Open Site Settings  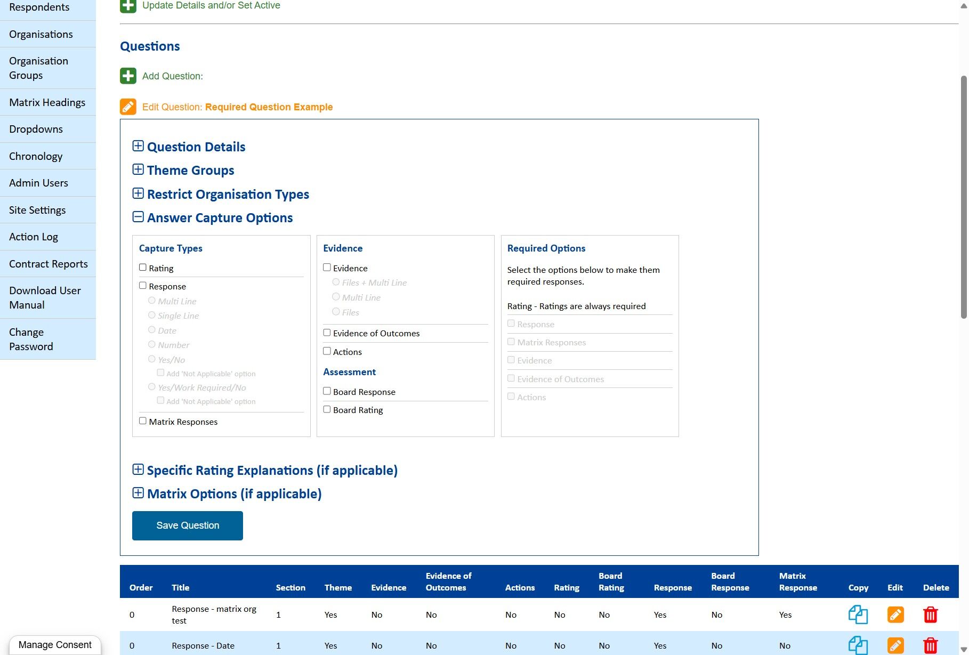[x=48, y=210]
